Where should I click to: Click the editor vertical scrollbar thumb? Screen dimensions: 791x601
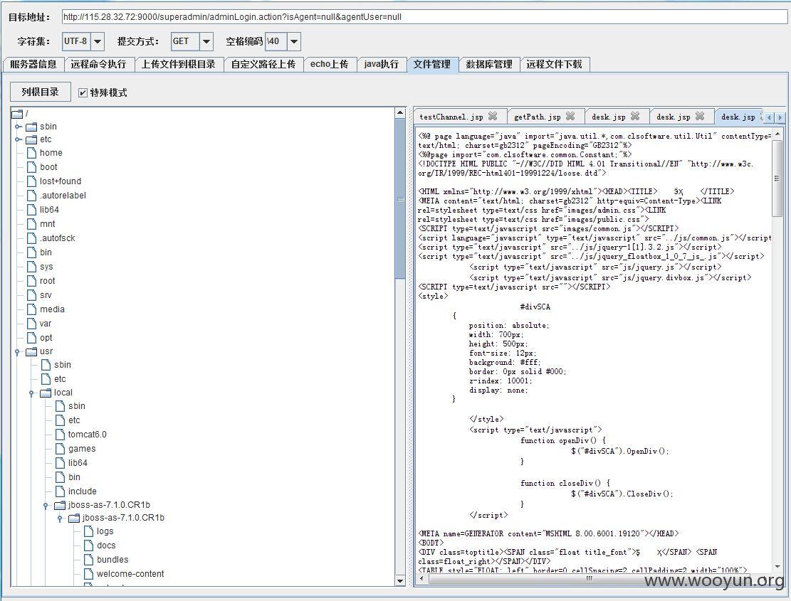tap(777, 179)
